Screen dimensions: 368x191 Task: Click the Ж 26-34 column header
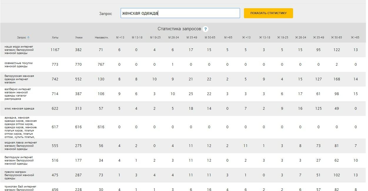[301, 38]
